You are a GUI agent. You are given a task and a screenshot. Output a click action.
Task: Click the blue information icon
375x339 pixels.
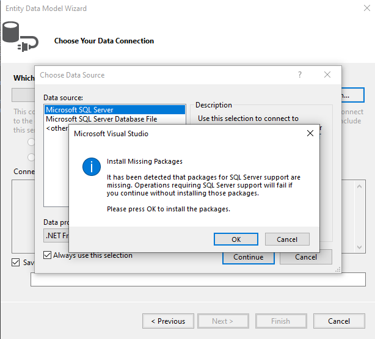coord(92,167)
